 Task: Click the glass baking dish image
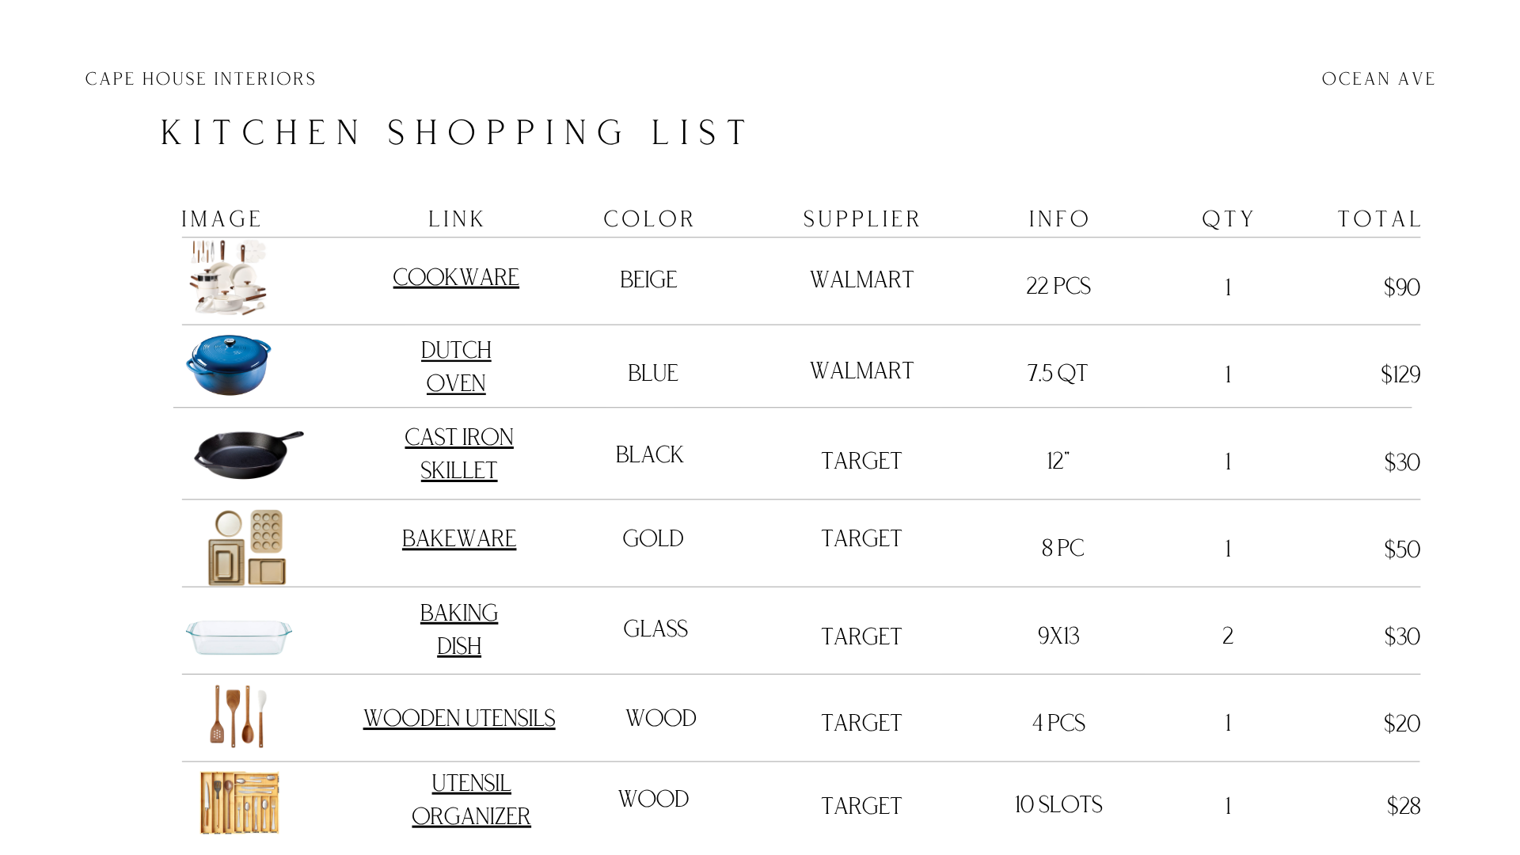(x=239, y=637)
